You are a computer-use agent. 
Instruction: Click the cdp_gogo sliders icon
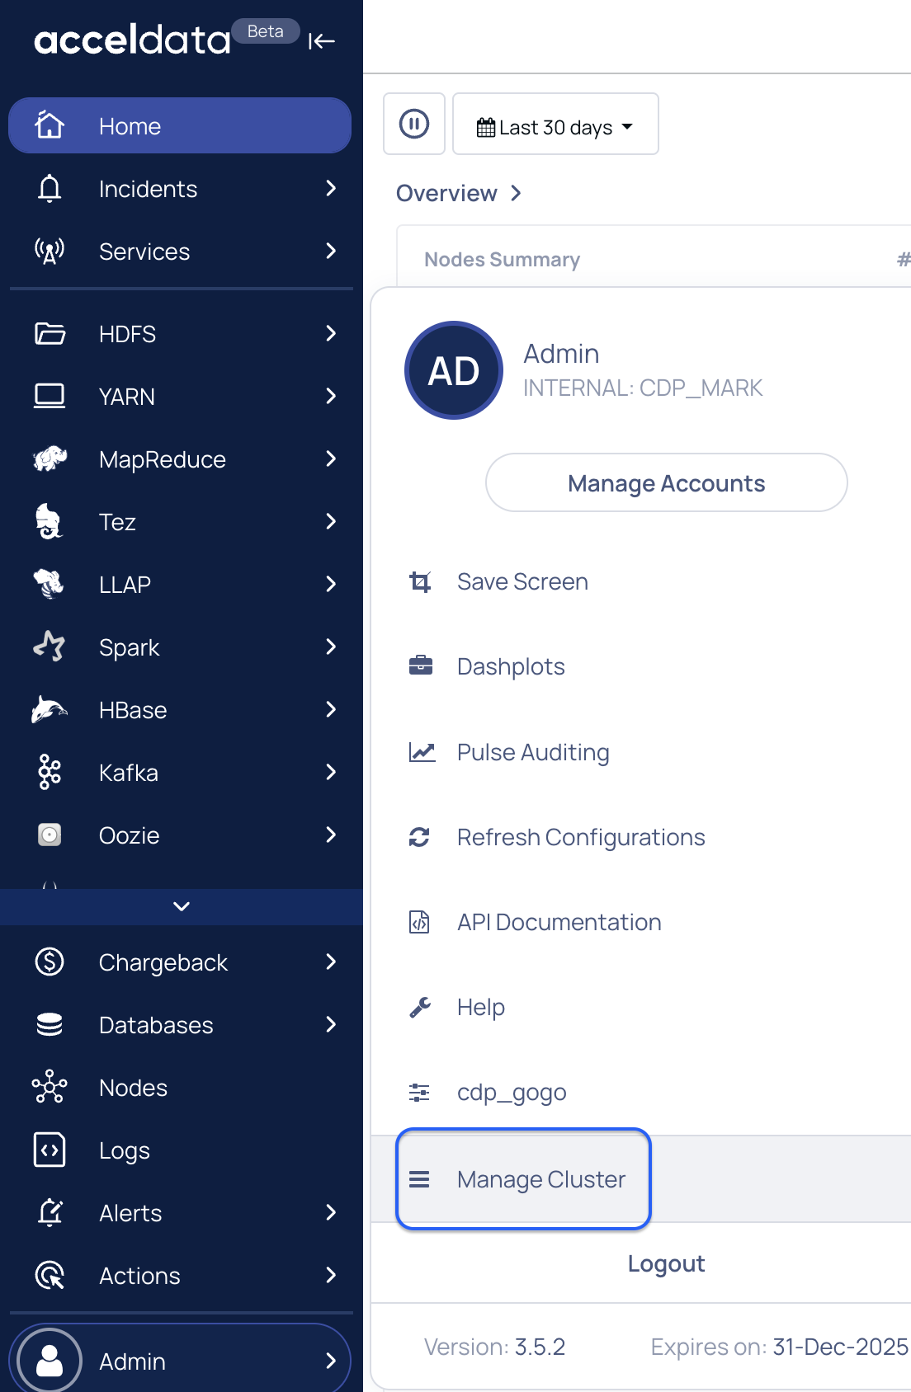click(x=419, y=1093)
